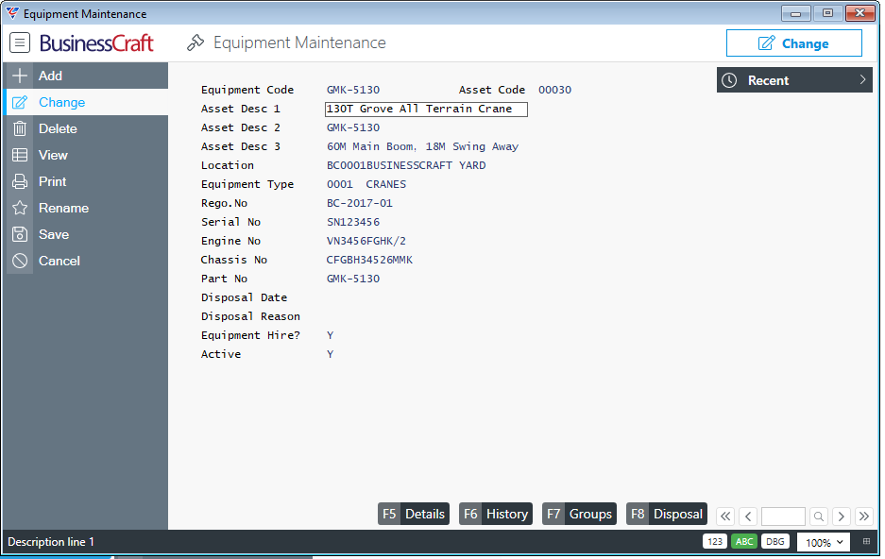The image size is (885, 559).
Task: Click the Save floppy disk icon
Action: click(x=20, y=234)
